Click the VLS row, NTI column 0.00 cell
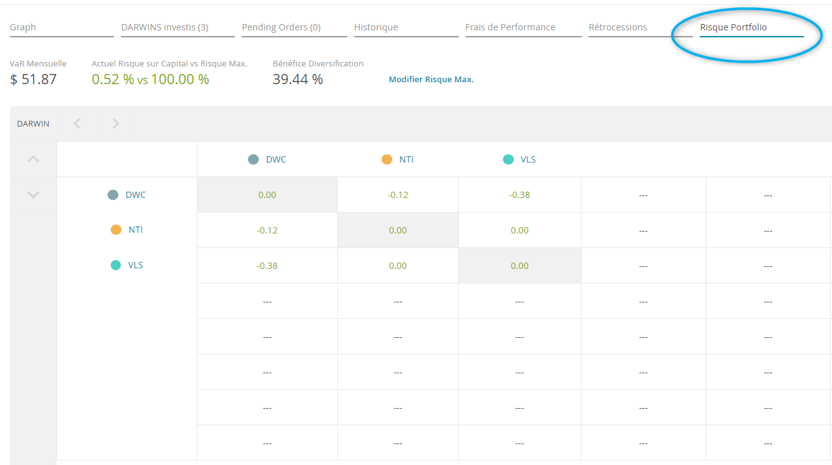 pos(398,266)
